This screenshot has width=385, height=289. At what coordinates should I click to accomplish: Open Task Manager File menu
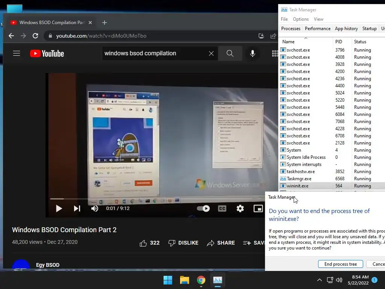pos(284,19)
